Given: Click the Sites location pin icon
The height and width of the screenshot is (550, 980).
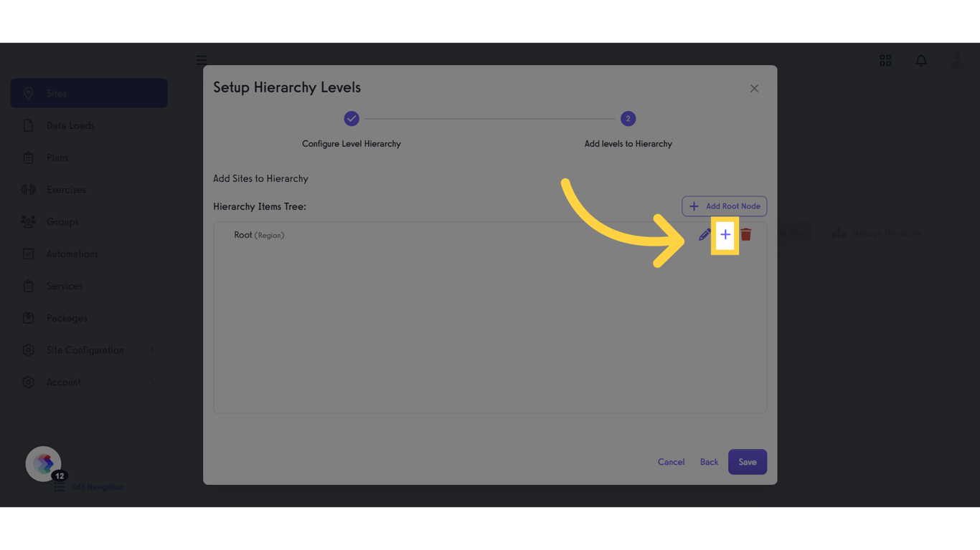Looking at the screenshot, I should click(x=28, y=93).
